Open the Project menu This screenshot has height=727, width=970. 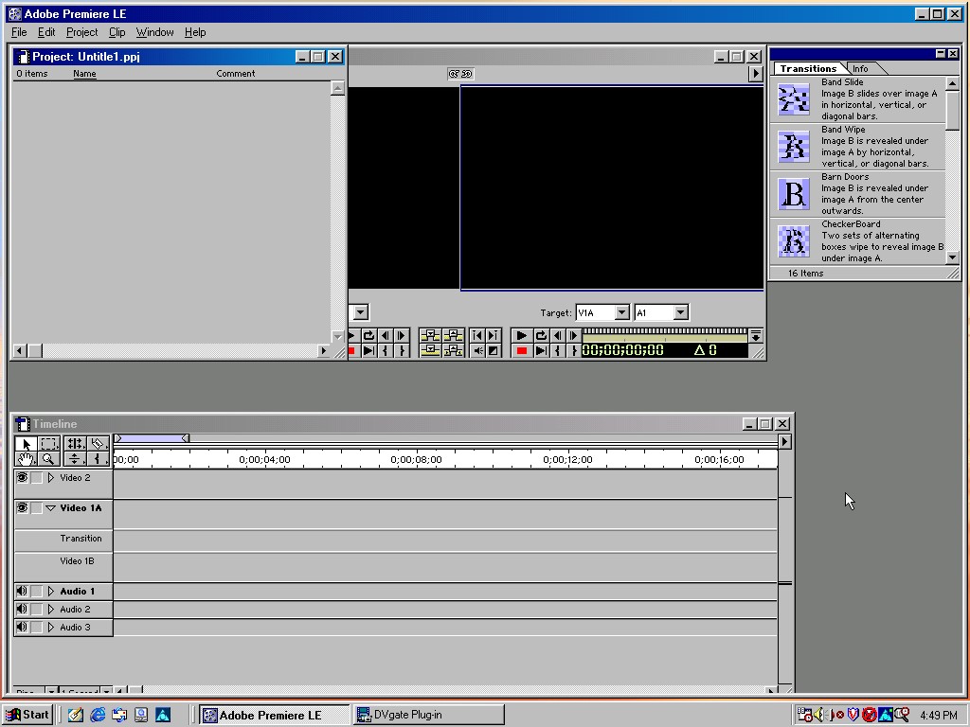(81, 32)
